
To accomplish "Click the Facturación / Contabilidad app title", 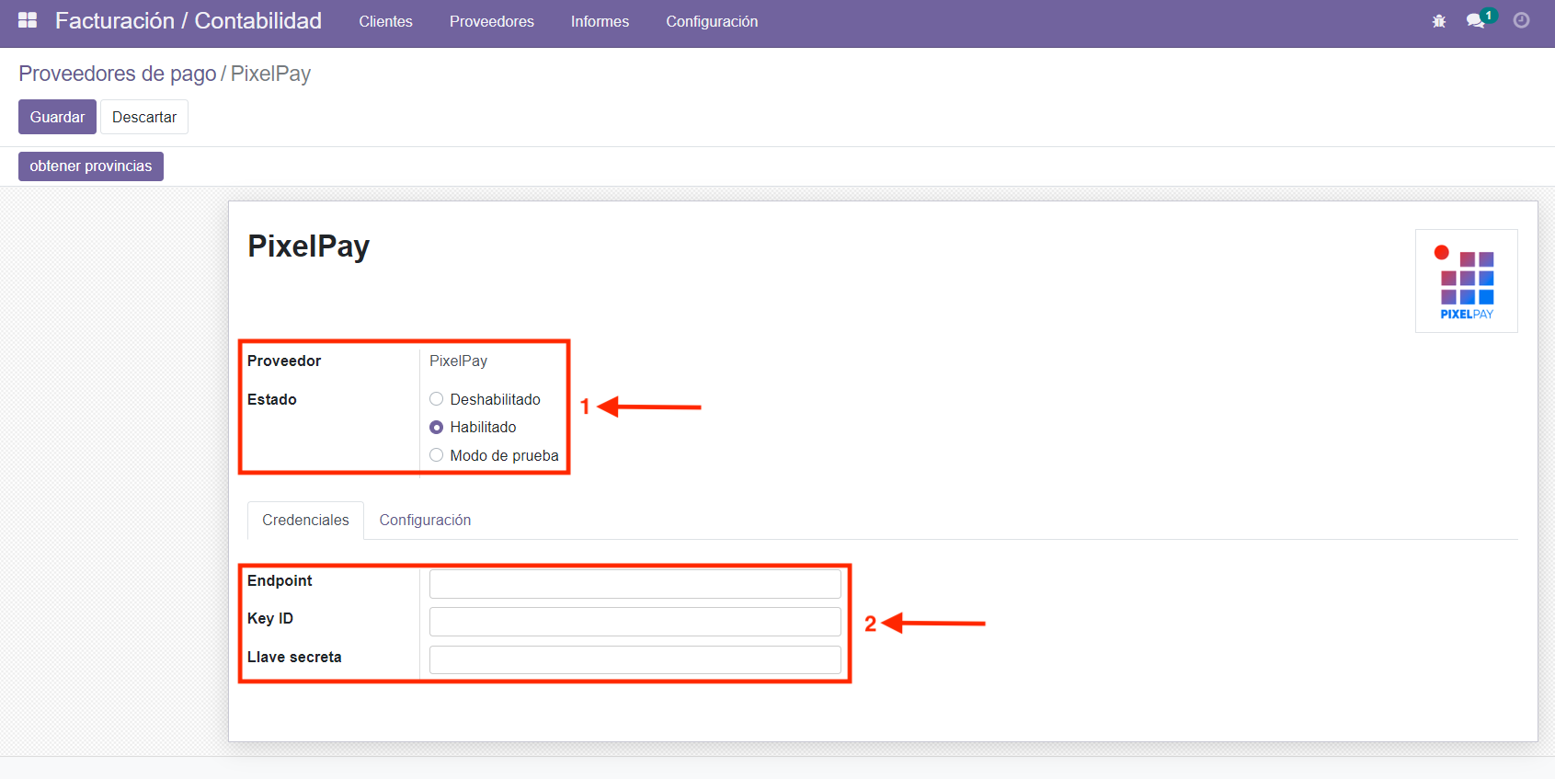I will (189, 20).
